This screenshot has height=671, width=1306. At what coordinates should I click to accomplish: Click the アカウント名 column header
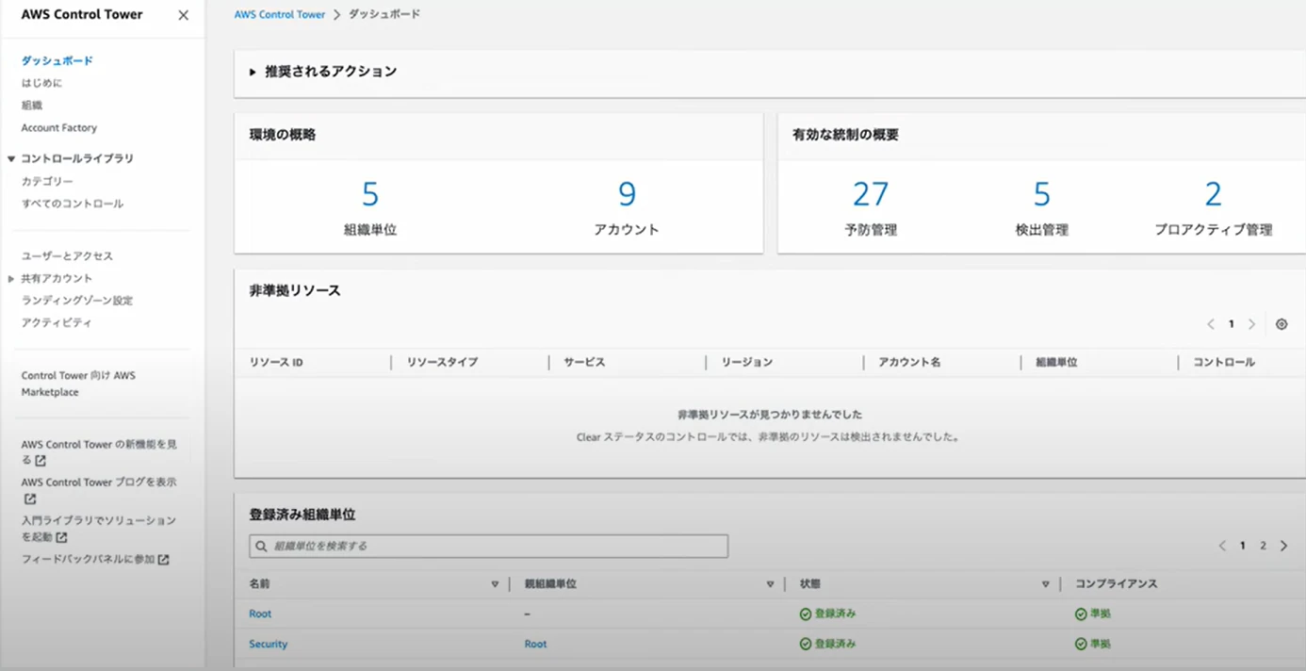pos(909,362)
